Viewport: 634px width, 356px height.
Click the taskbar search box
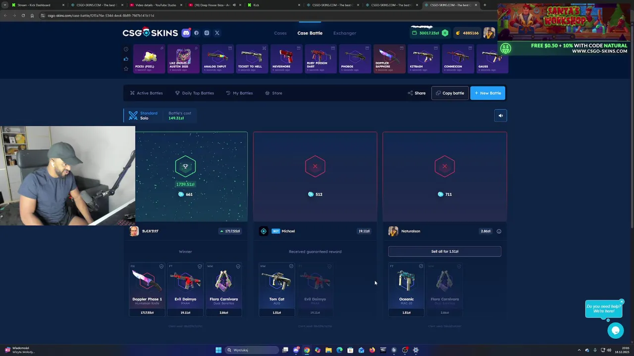pyautogui.click(x=251, y=350)
